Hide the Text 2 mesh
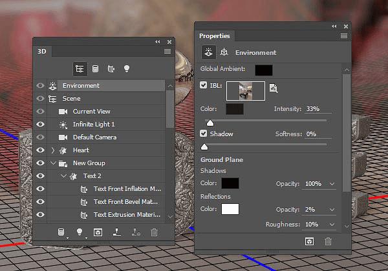Image resolution: width=388 pixels, height=271 pixels. point(40,176)
